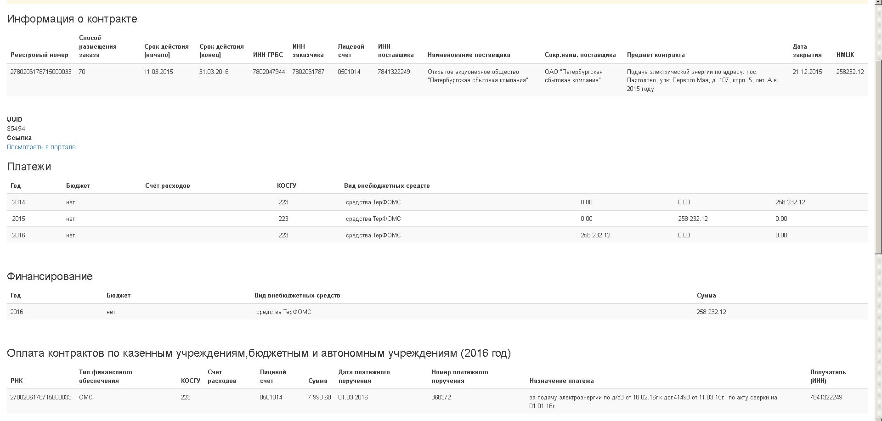Click the 'Оплата контрактов по казенным учреждениям' heading
The height and width of the screenshot is (421, 882).
[x=259, y=353]
